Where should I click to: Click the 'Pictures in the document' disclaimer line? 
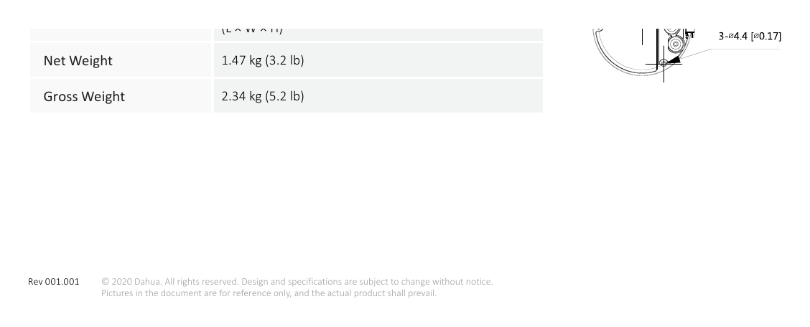269,293
